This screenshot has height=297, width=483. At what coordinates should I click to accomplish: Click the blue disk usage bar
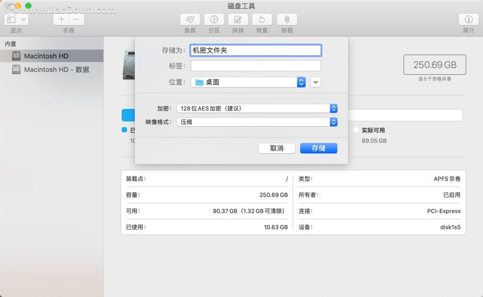128,115
